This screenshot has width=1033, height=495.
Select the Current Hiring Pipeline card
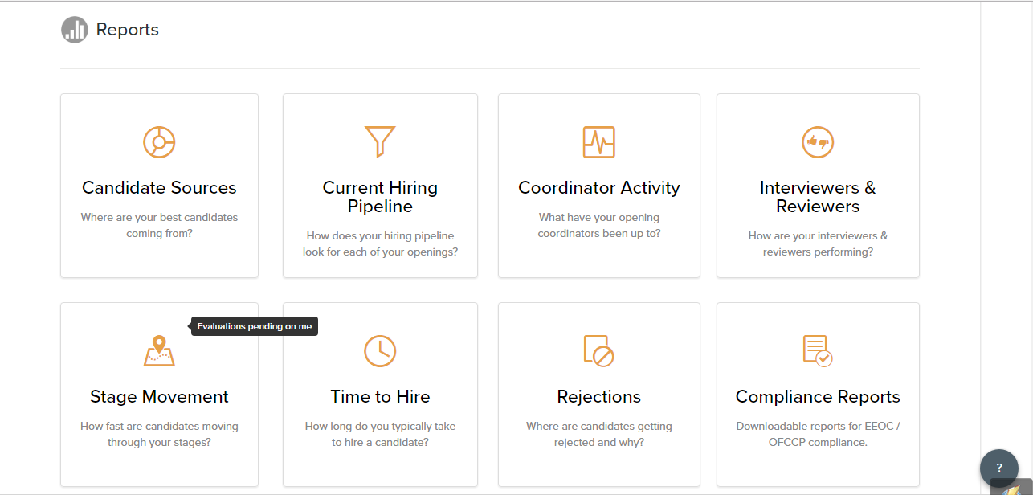tap(380, 185)
